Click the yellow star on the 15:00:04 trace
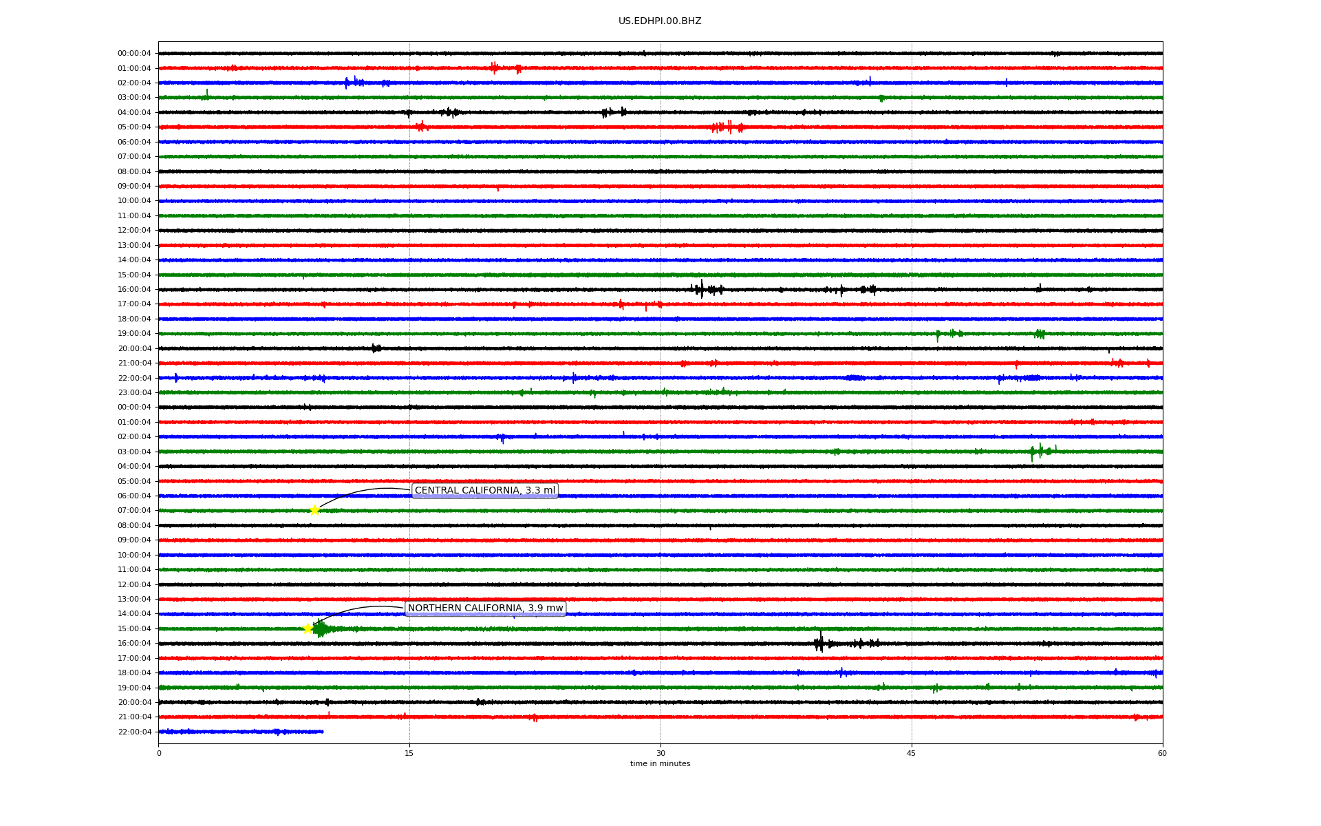 pos(308,628)
